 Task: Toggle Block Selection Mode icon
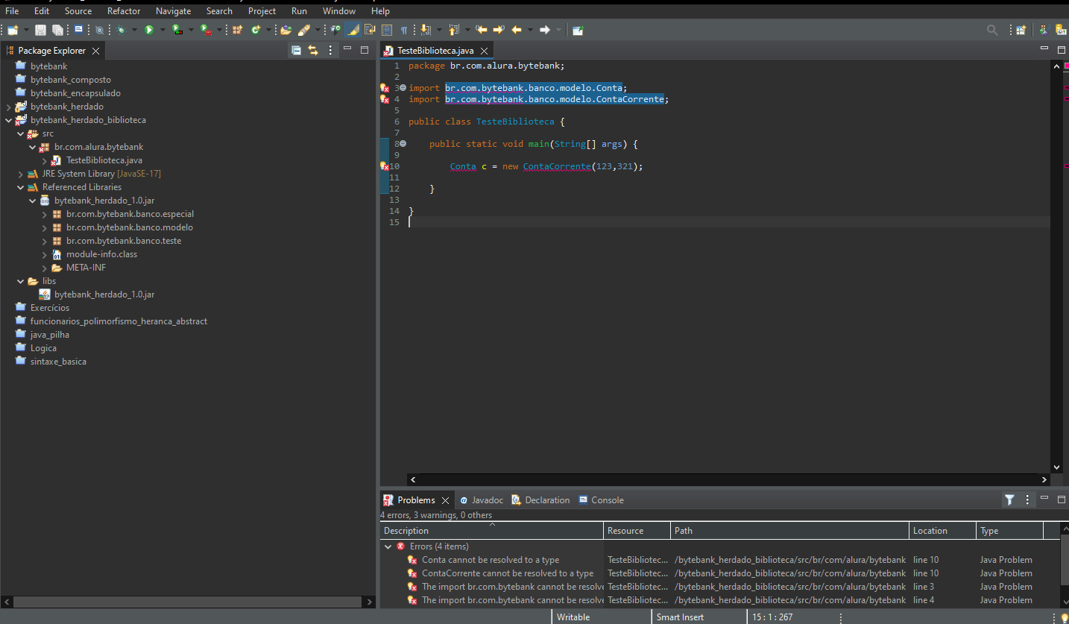pos(387,30)
